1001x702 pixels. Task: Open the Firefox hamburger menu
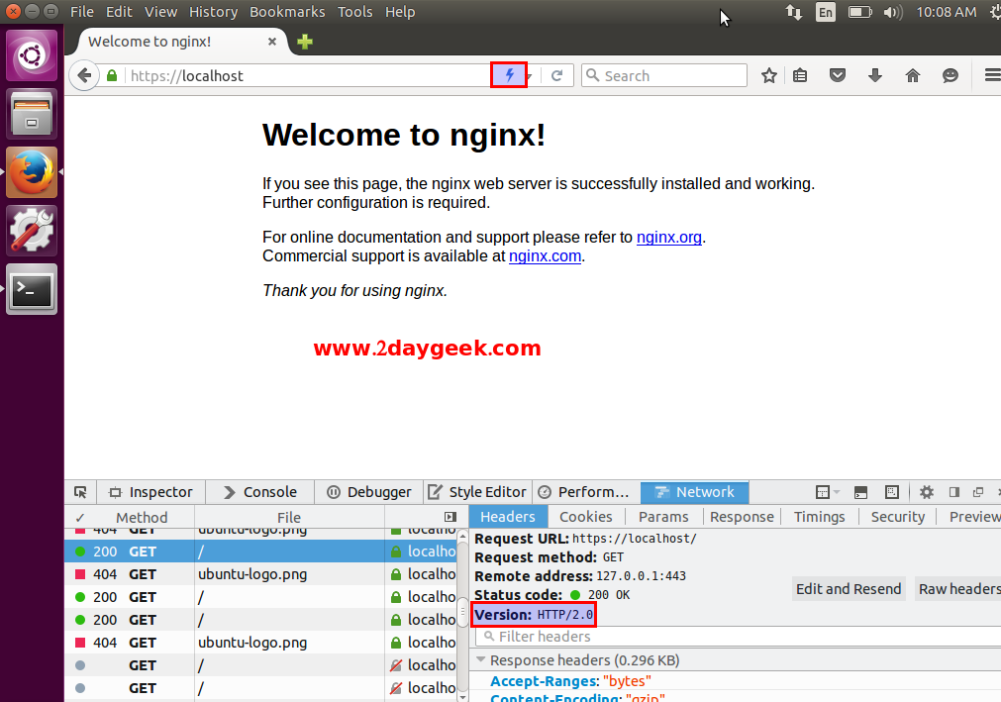[991, 76]
